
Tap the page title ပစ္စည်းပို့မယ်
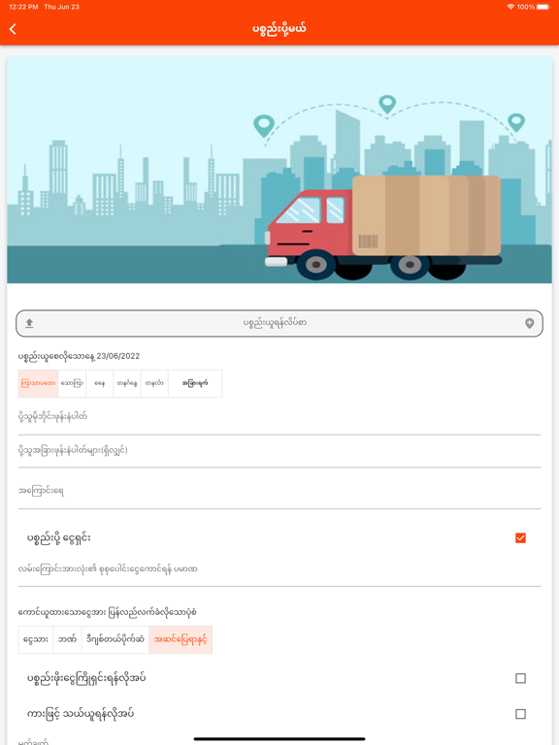click(x=279, y=29)
